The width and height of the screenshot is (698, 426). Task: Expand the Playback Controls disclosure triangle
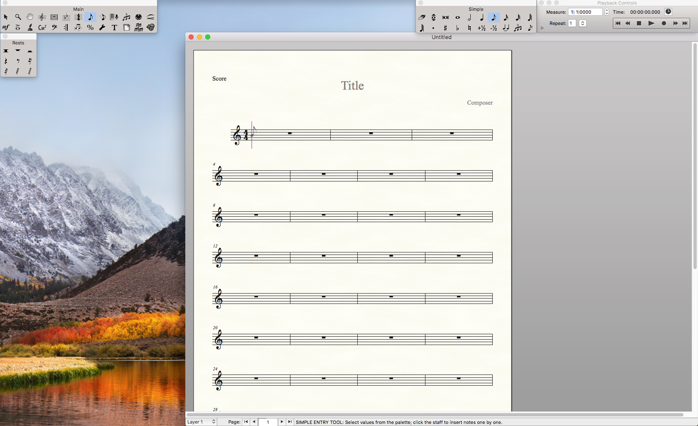(x=542, y=28)
